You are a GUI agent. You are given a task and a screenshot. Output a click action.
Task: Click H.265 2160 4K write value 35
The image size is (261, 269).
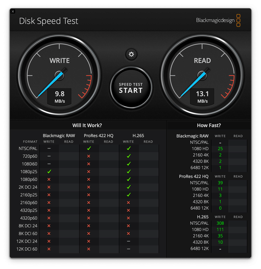coord(220,236)
